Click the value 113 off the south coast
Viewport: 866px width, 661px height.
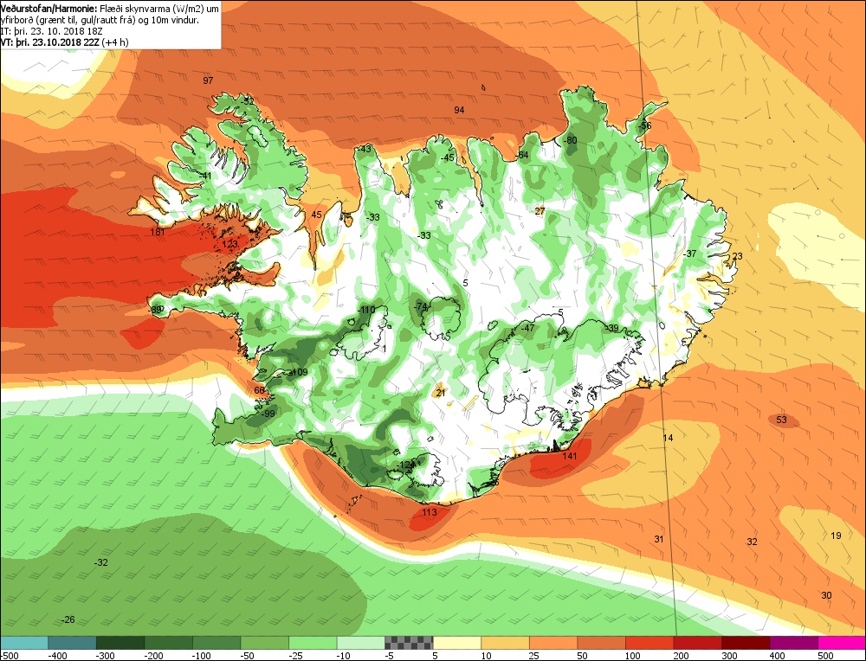(430, 512)
